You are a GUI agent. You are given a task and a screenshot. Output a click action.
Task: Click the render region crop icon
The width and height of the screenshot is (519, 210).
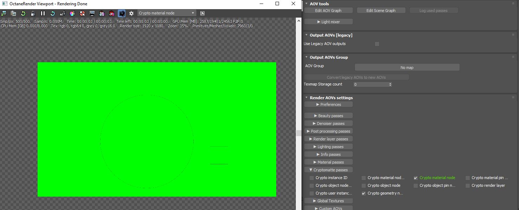102,13
